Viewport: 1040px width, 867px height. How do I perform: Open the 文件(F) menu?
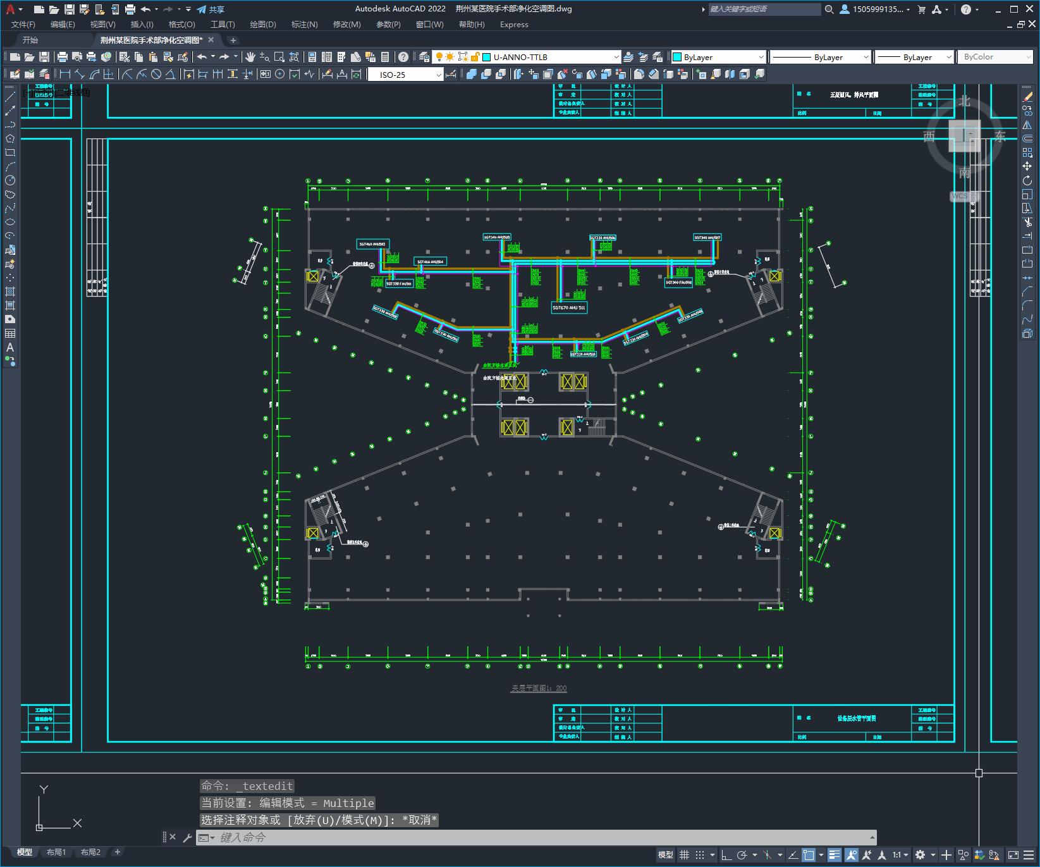tap(23, 25)
